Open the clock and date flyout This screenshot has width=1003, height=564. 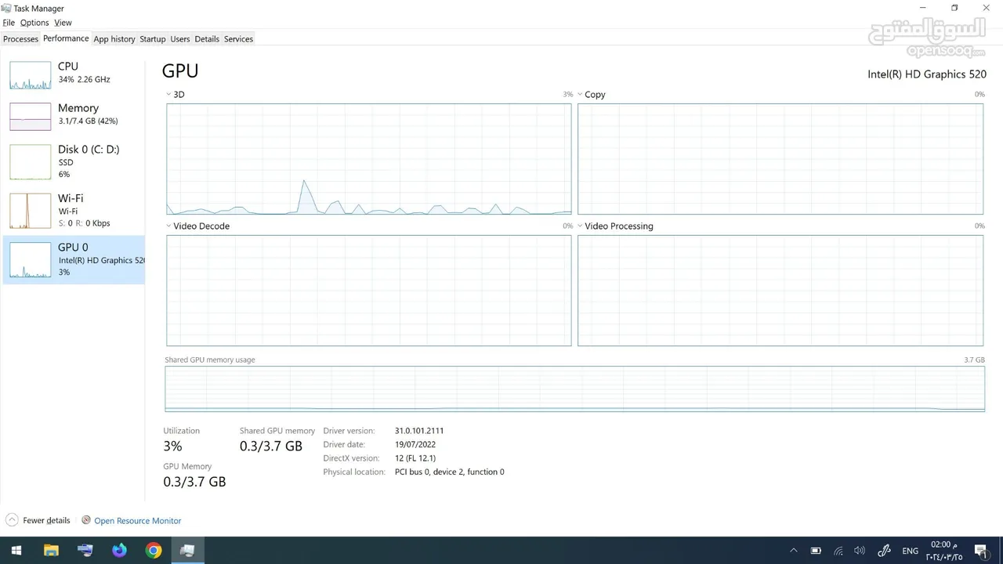(x=943, y=551)
